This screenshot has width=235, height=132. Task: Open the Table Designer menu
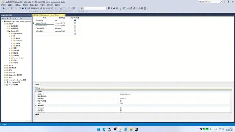pos(34,5)
